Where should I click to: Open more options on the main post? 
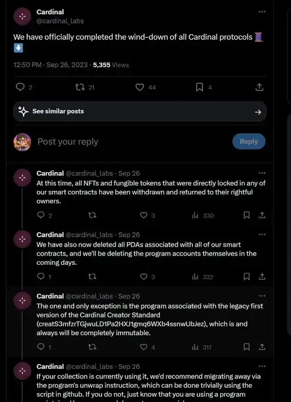[x=262, y=12]
